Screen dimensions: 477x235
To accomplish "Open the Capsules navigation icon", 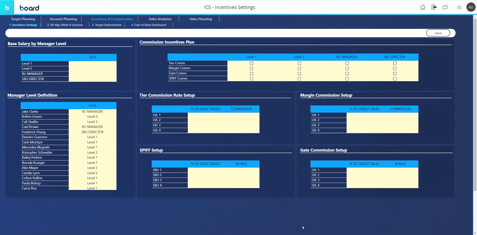I will click(x=433, y=7).
